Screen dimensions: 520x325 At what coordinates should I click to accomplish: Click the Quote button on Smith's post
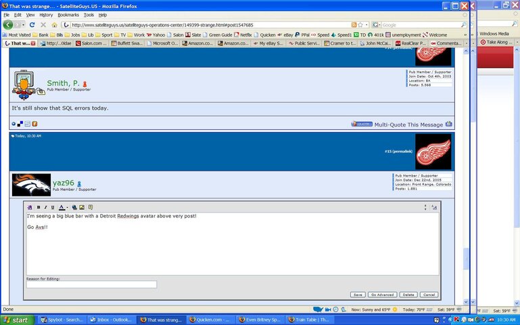click(x=362, y=124)
